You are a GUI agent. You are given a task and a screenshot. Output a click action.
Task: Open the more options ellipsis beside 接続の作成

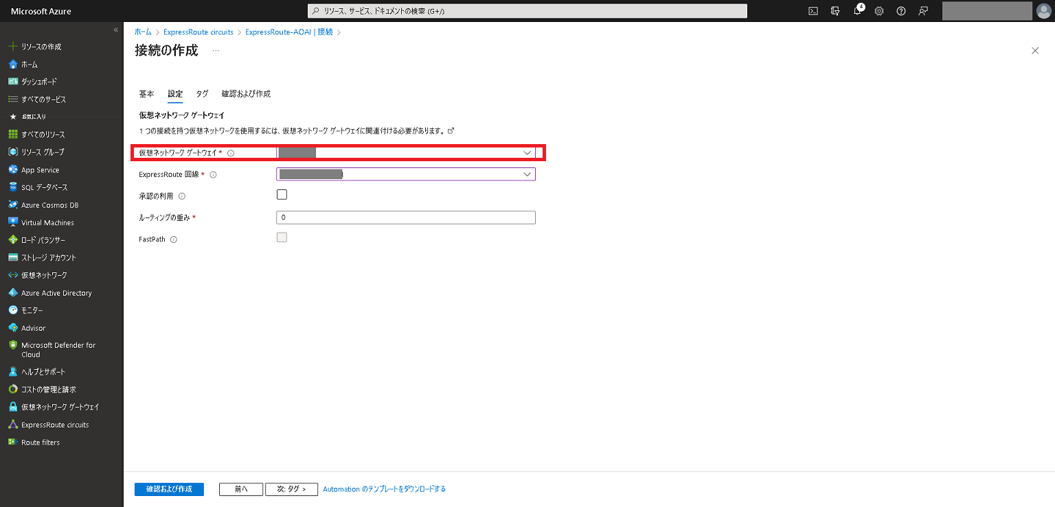click(216, 51)
